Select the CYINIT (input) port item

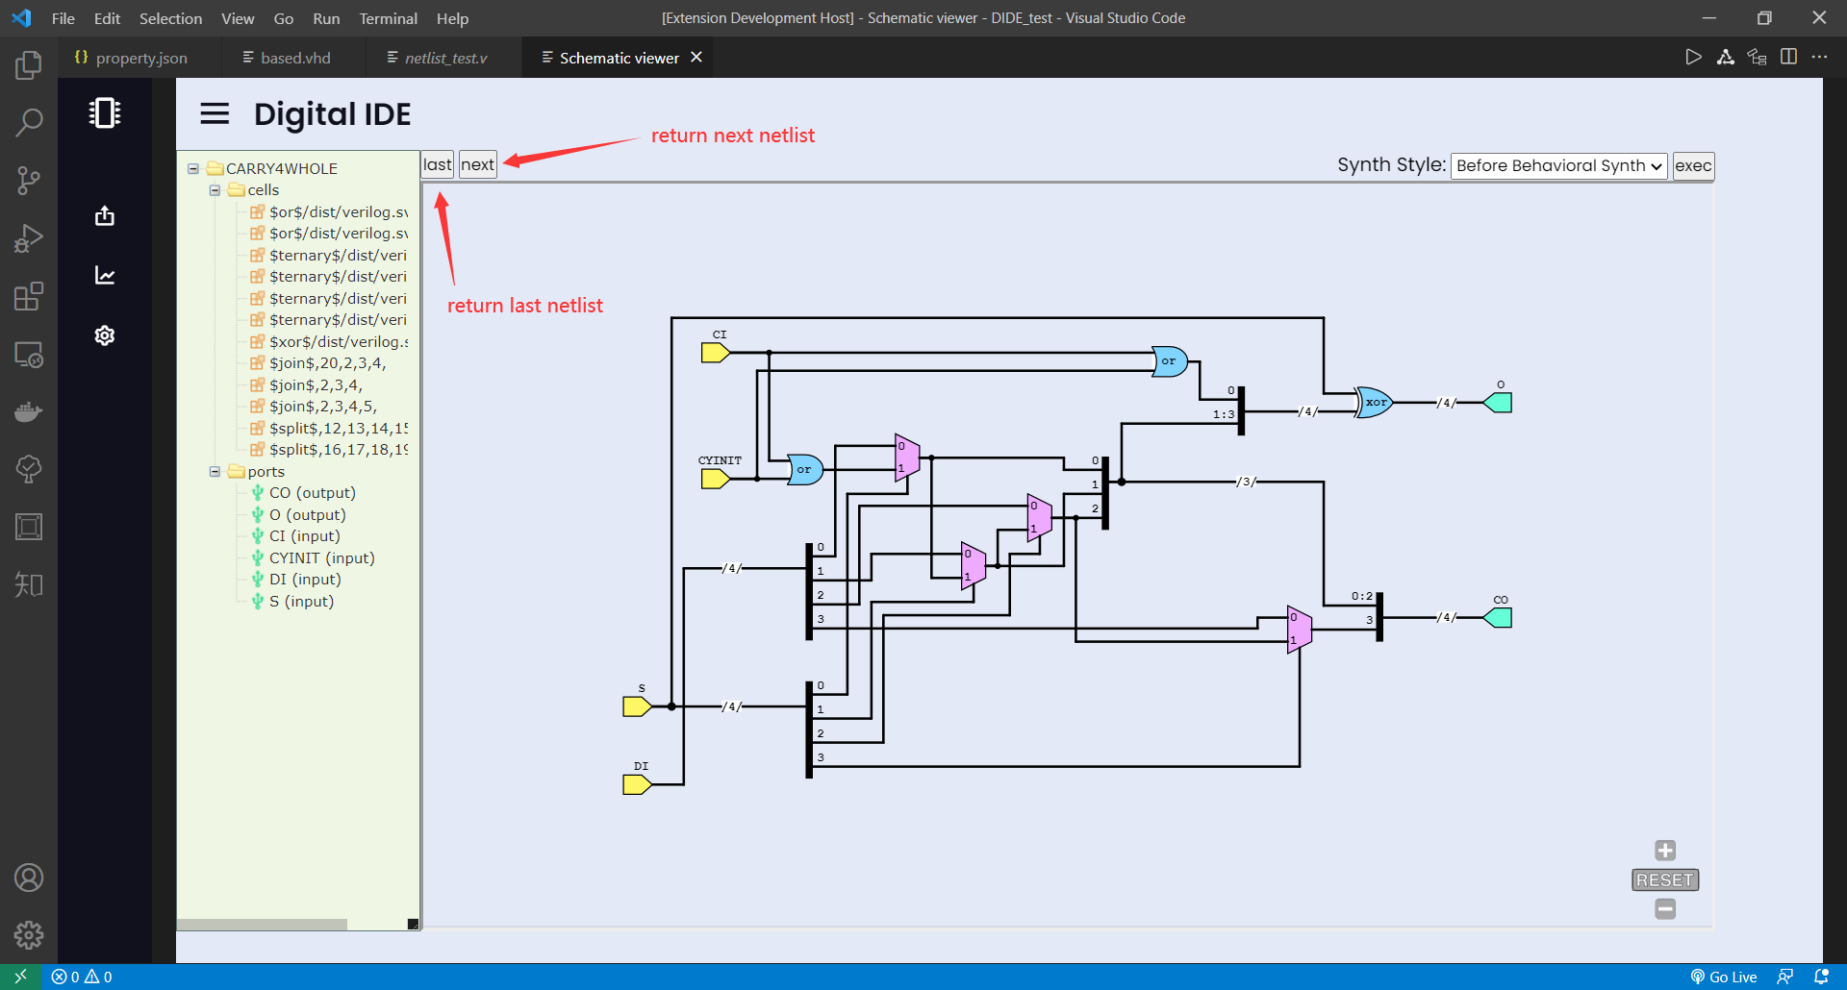(x=321, y=558)
